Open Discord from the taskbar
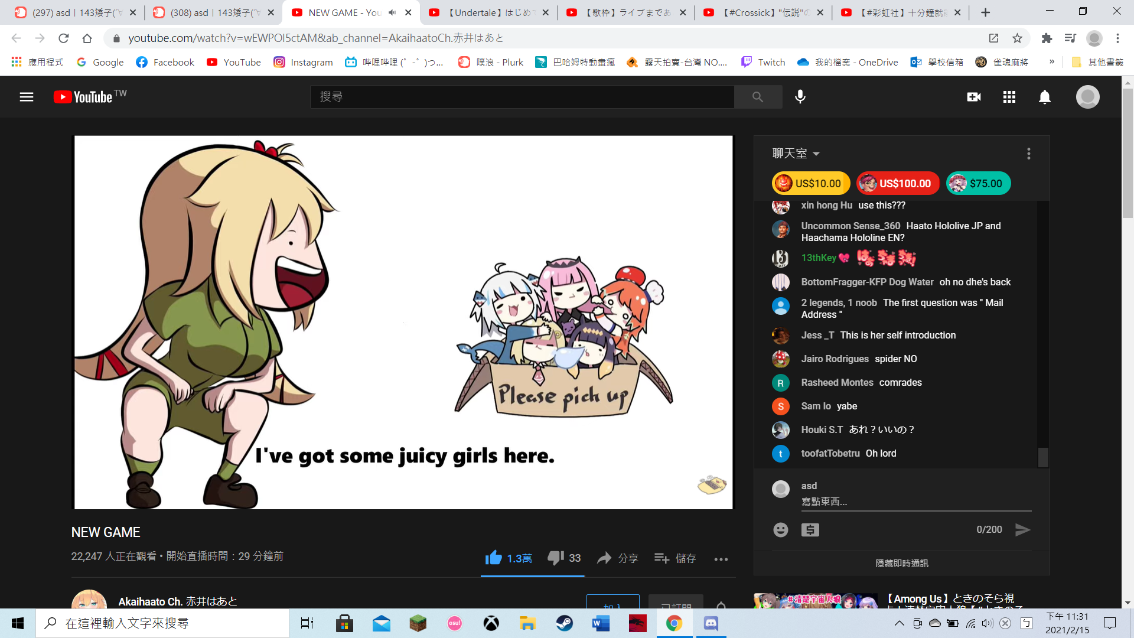Image resolution: width=1134 pixels, height=638 pixels. [x=711, y=623]
